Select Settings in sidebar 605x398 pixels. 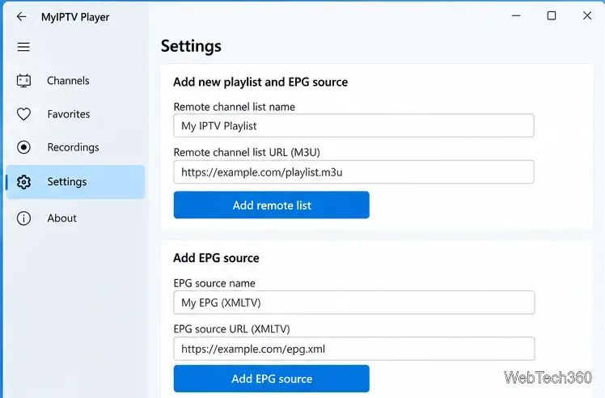[75, 182]
